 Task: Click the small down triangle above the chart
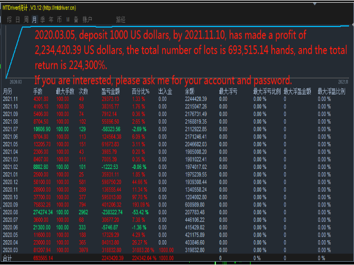[315, 4]
